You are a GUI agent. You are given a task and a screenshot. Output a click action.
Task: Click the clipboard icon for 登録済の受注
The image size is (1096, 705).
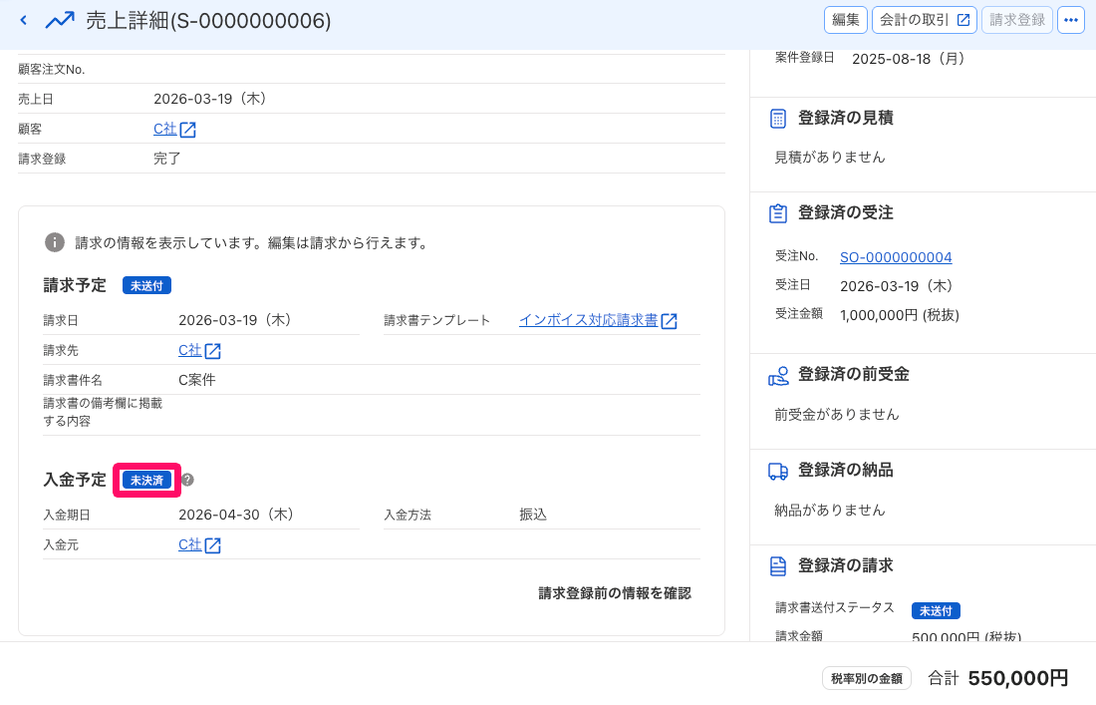[778, 213]
